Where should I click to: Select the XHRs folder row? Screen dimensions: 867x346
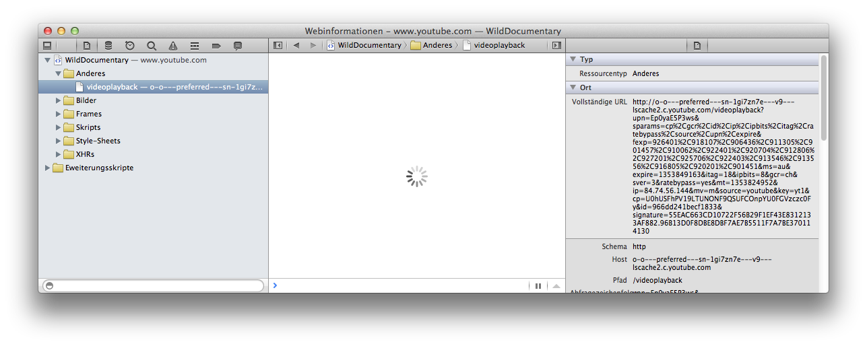pos(153,154)
